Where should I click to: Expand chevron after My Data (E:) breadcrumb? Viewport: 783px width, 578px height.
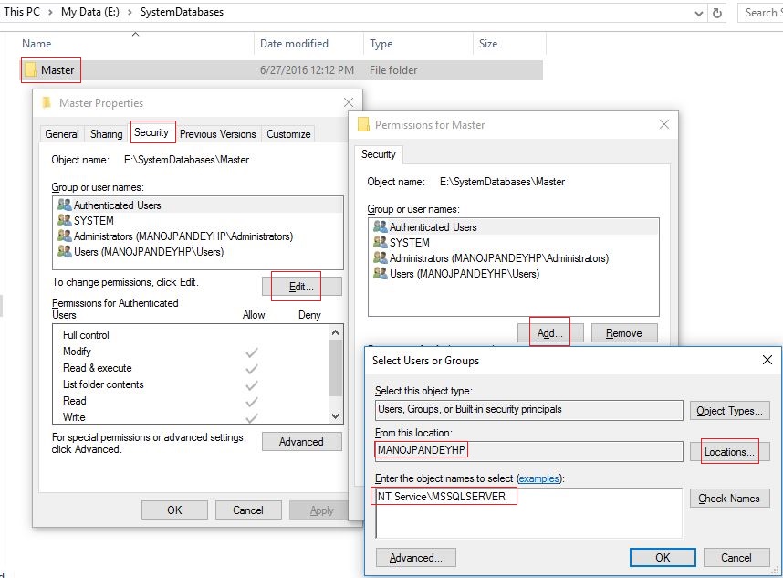point(130,12)
